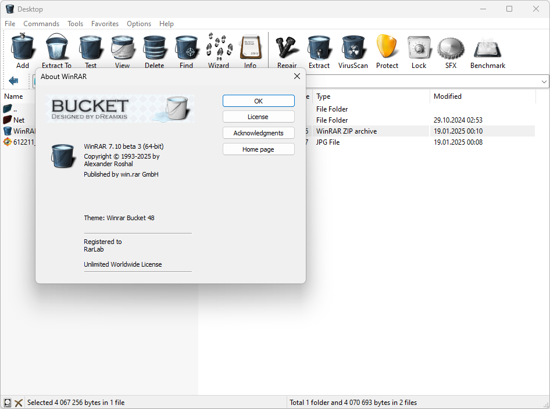
Task: Open the Commands menu
Action: tap(41, 23)
